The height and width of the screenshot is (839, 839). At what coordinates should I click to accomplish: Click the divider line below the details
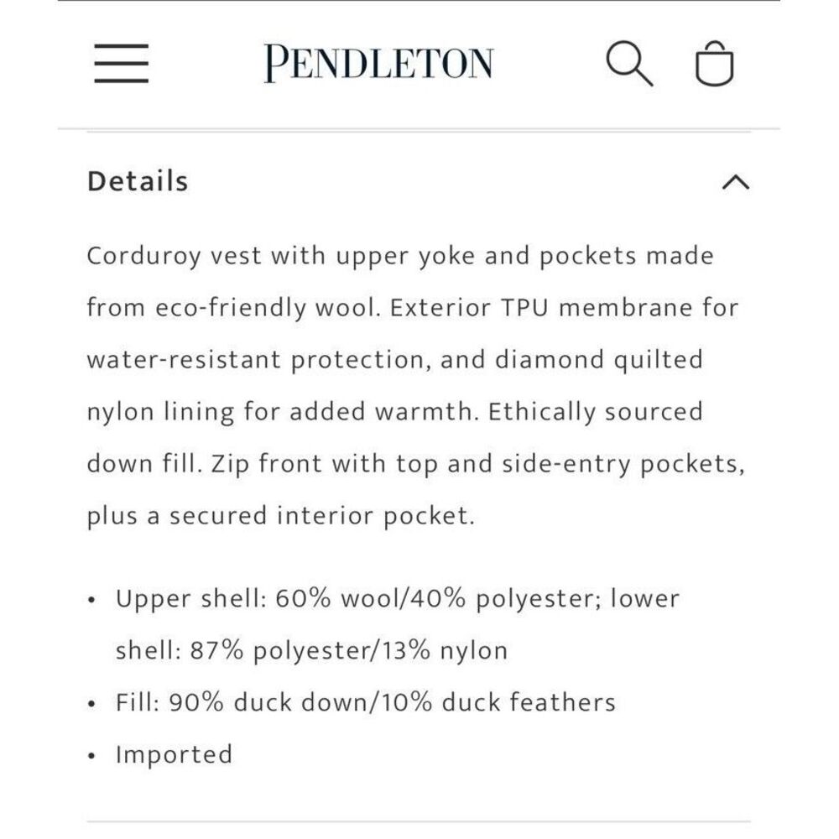[x=419, y=816]
